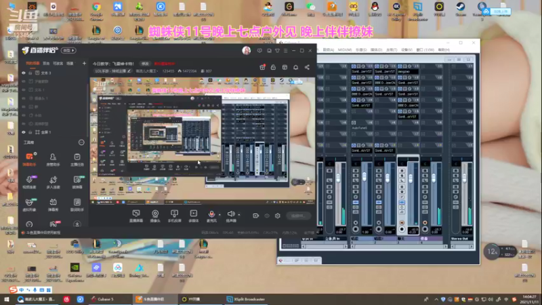
Task: Click the download icon in the tools grid
Action: tap(77, 224)
